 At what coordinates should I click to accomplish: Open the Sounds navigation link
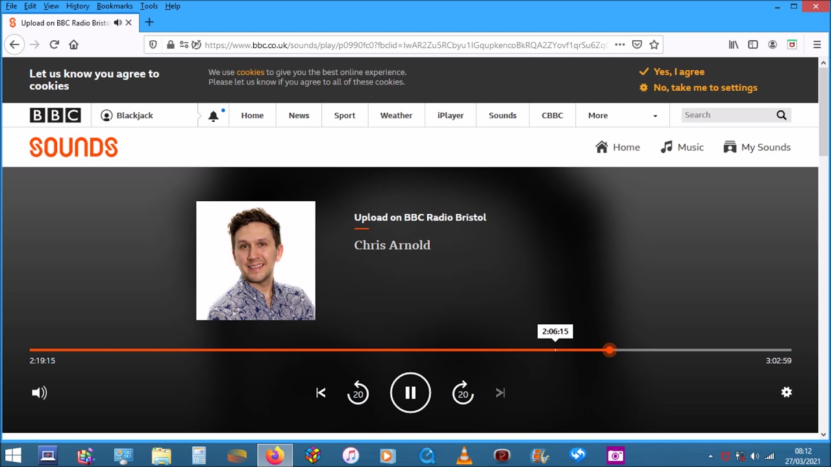click(502, 115)
